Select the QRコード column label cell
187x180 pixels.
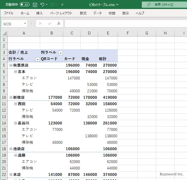pyautogui.click(x=52, y=59)
